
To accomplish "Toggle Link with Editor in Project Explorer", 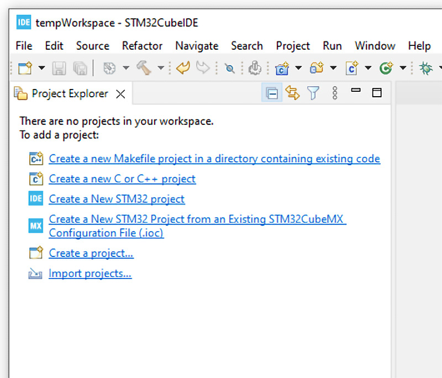I will (292, 92).
